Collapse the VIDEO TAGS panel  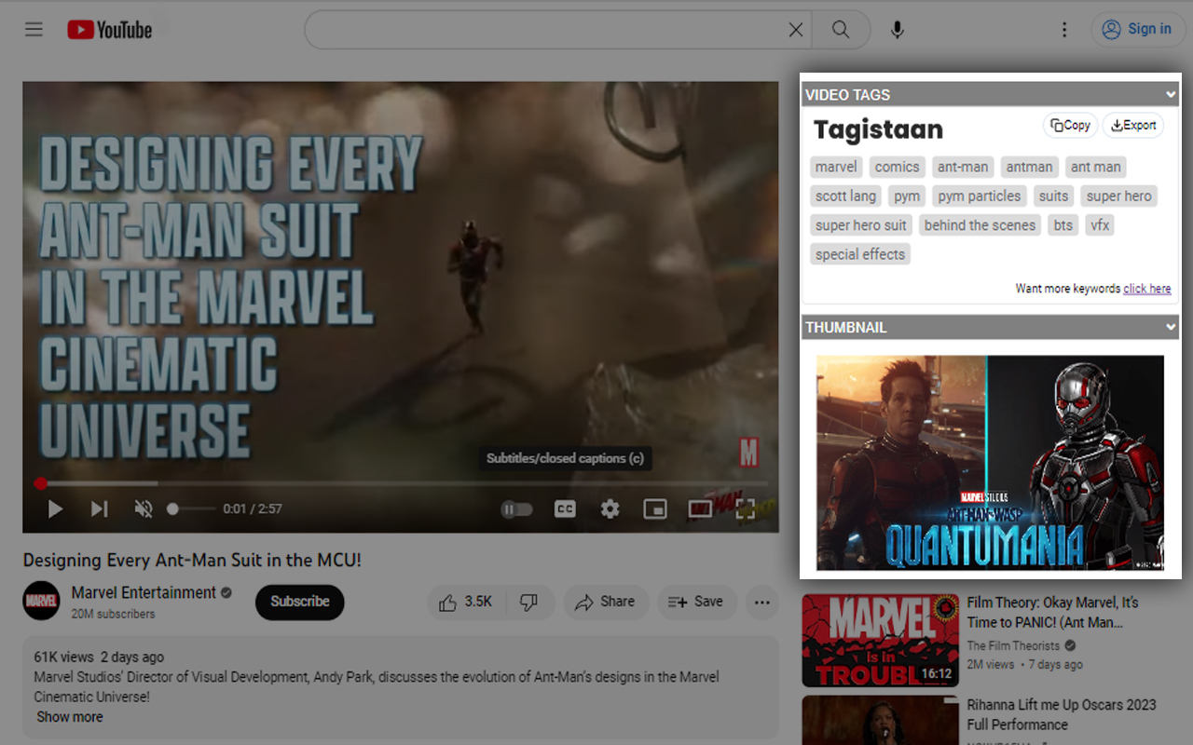[1171, 94]
